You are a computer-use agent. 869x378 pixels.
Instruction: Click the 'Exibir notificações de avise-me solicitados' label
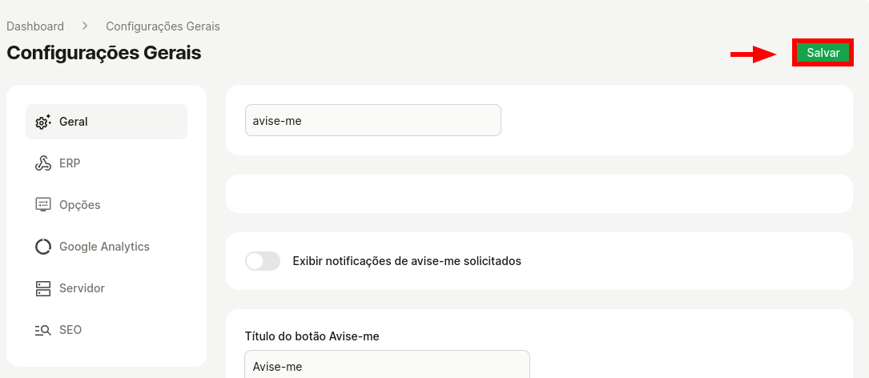point(407,261)
